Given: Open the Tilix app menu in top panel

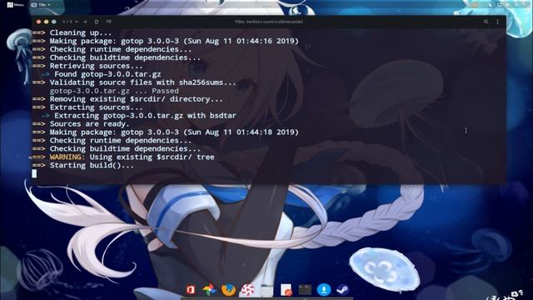Looking at the screenshot, I should [41, 5].
